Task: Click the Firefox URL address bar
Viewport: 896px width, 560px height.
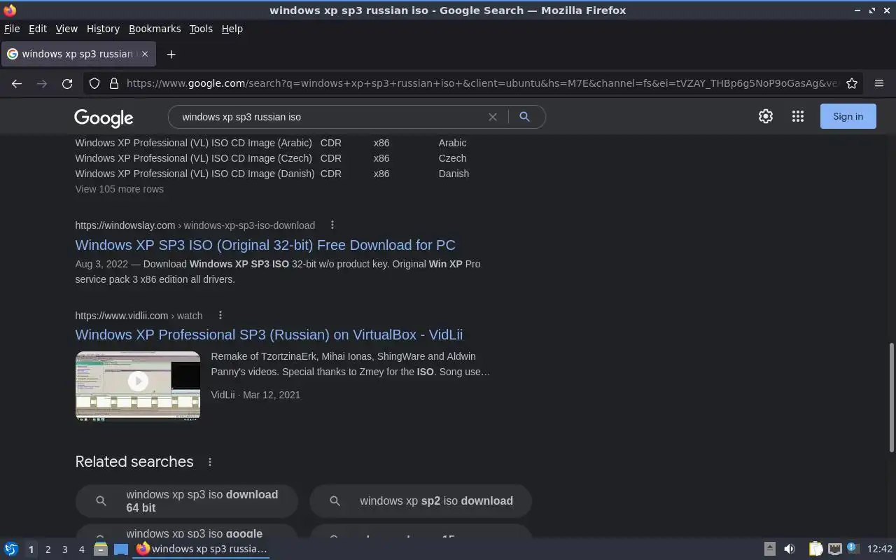Action: pyautogui.click(x=482, y=83)
